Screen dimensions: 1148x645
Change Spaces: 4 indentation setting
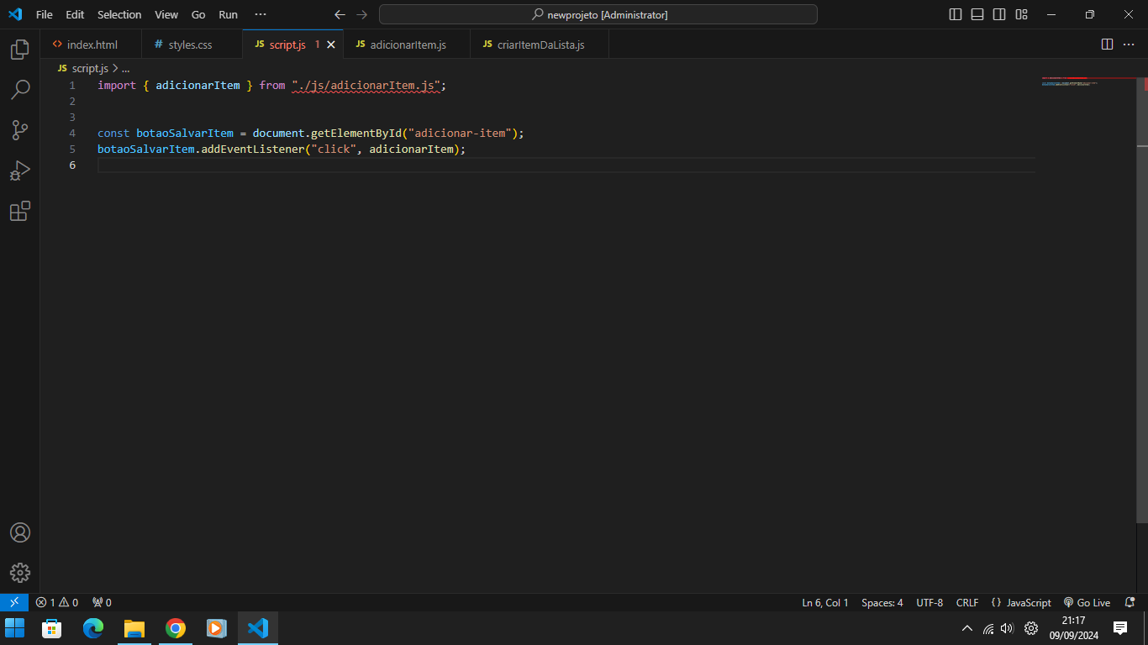(x=882, y=602)
